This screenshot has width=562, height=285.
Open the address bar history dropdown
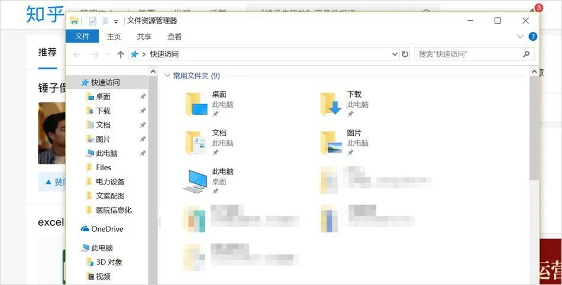click(x=395, y=54)
